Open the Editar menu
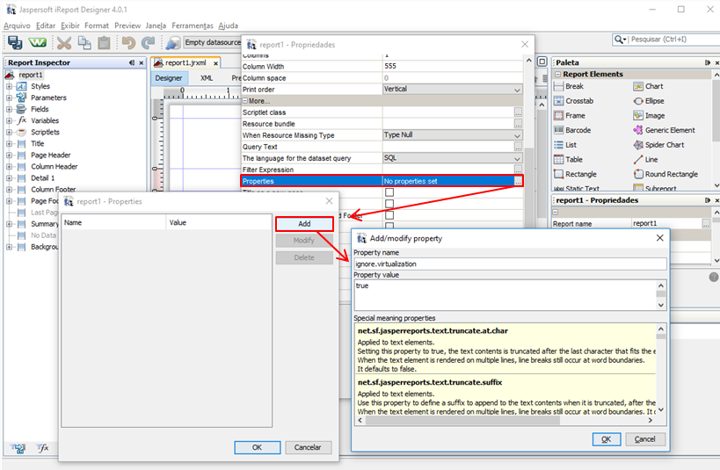This screenshot has width=720, height=470. 46,25
